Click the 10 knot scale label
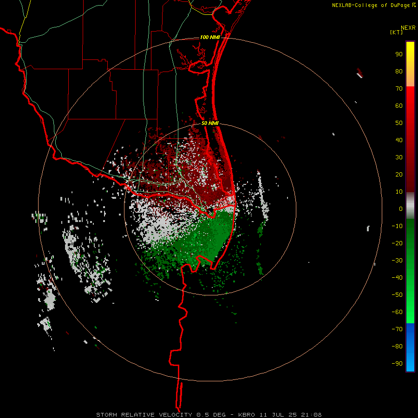This screenshot has width=418, height=418. [399, 192]
